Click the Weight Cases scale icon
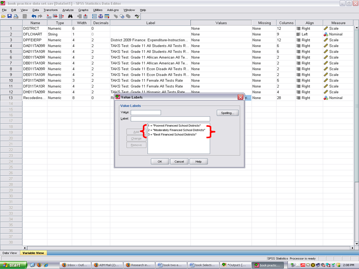The image size is (359, 269). [x=101, y=16]
